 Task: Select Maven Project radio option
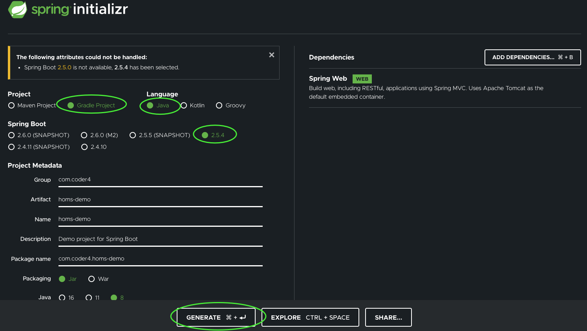(x=11, y=105)
